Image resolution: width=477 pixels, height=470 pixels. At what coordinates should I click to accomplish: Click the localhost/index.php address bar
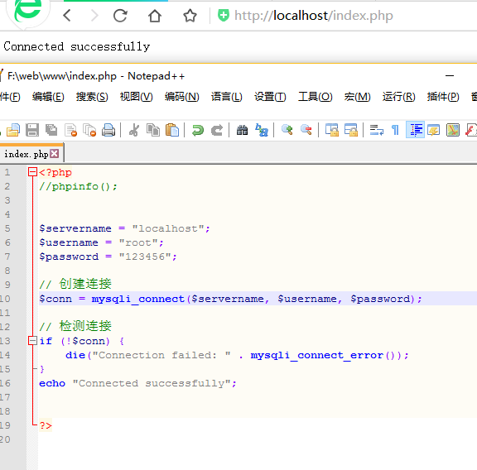[313, 16]
